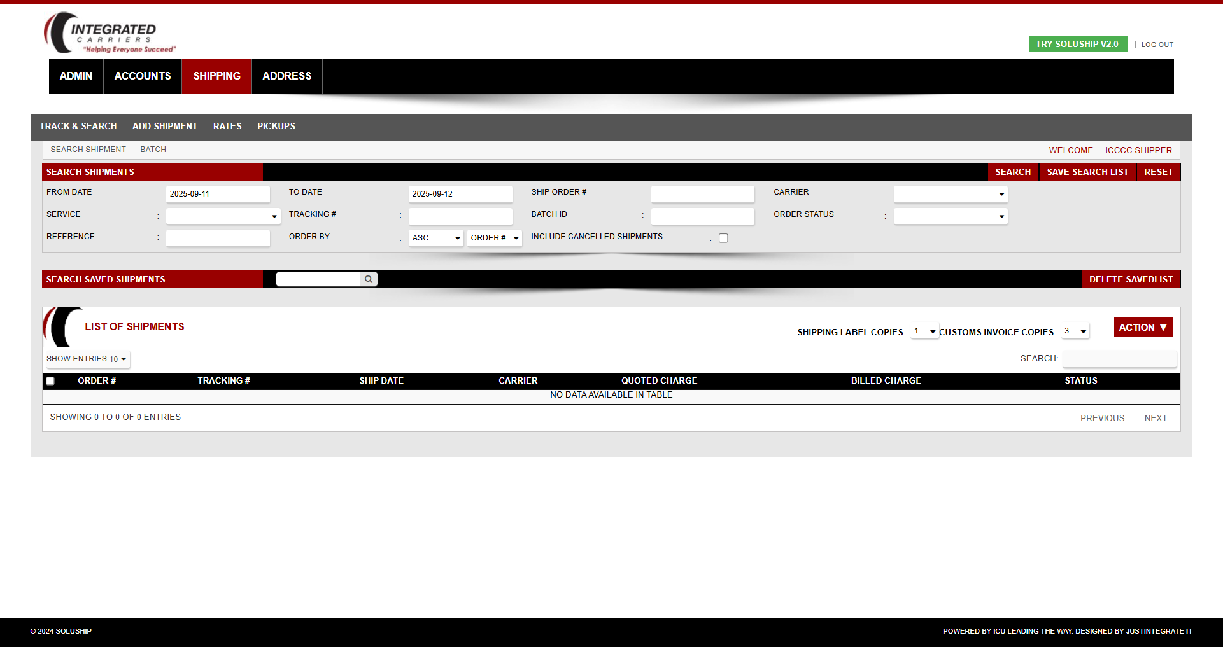Click the Search button
1223x647 pixels.
(1013, 172)
